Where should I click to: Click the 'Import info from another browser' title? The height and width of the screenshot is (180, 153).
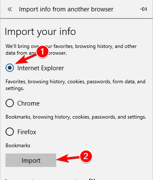point(66,9)
